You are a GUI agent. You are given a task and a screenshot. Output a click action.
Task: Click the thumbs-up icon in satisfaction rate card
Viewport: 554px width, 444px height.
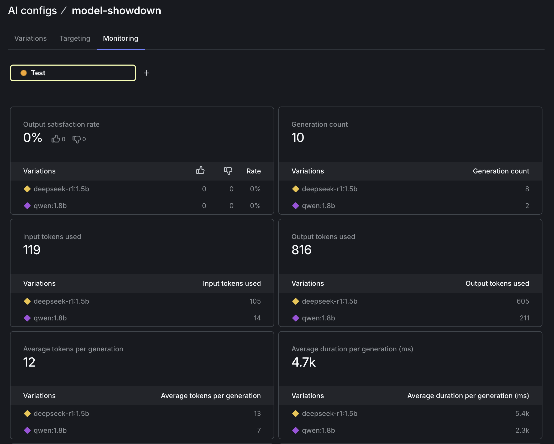pyautogui.click(x=56, y=139)
